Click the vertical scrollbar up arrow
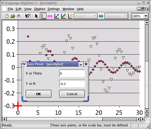The image size is (151, 129). coord(147,23)
